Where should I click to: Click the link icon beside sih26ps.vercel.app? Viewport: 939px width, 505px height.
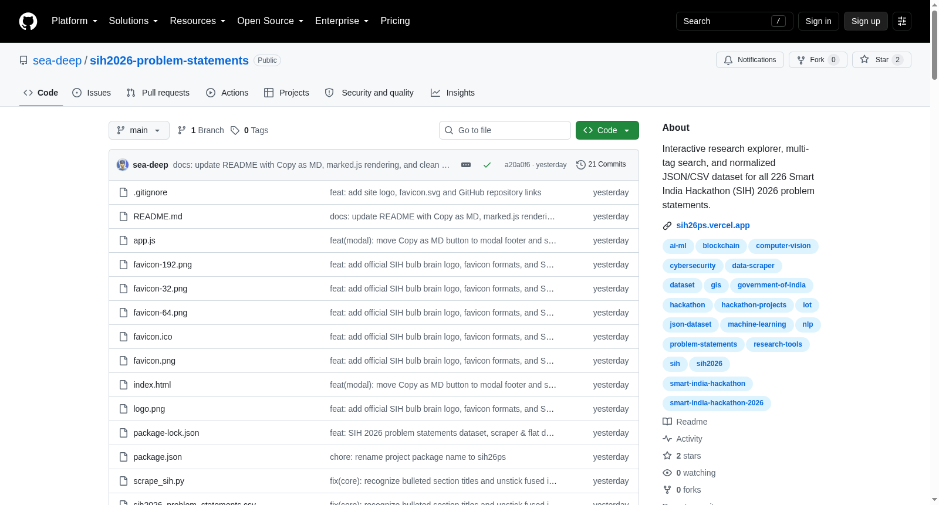point(667,226)
